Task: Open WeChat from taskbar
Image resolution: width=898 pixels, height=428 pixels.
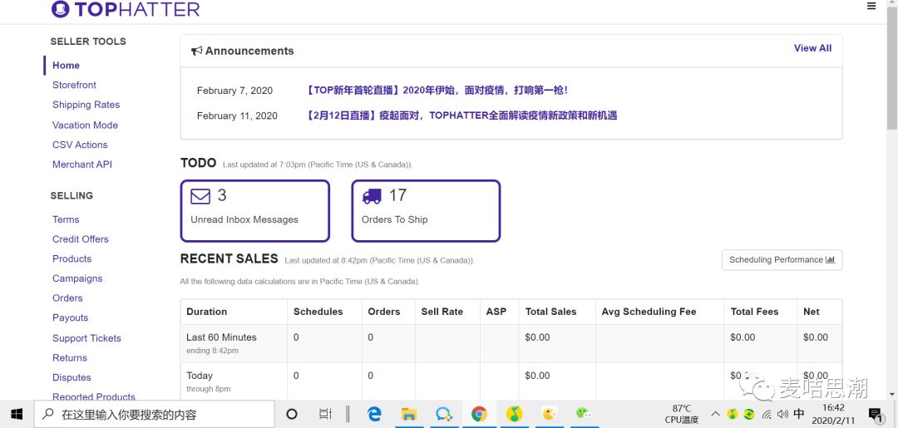Action: [583, 413]
